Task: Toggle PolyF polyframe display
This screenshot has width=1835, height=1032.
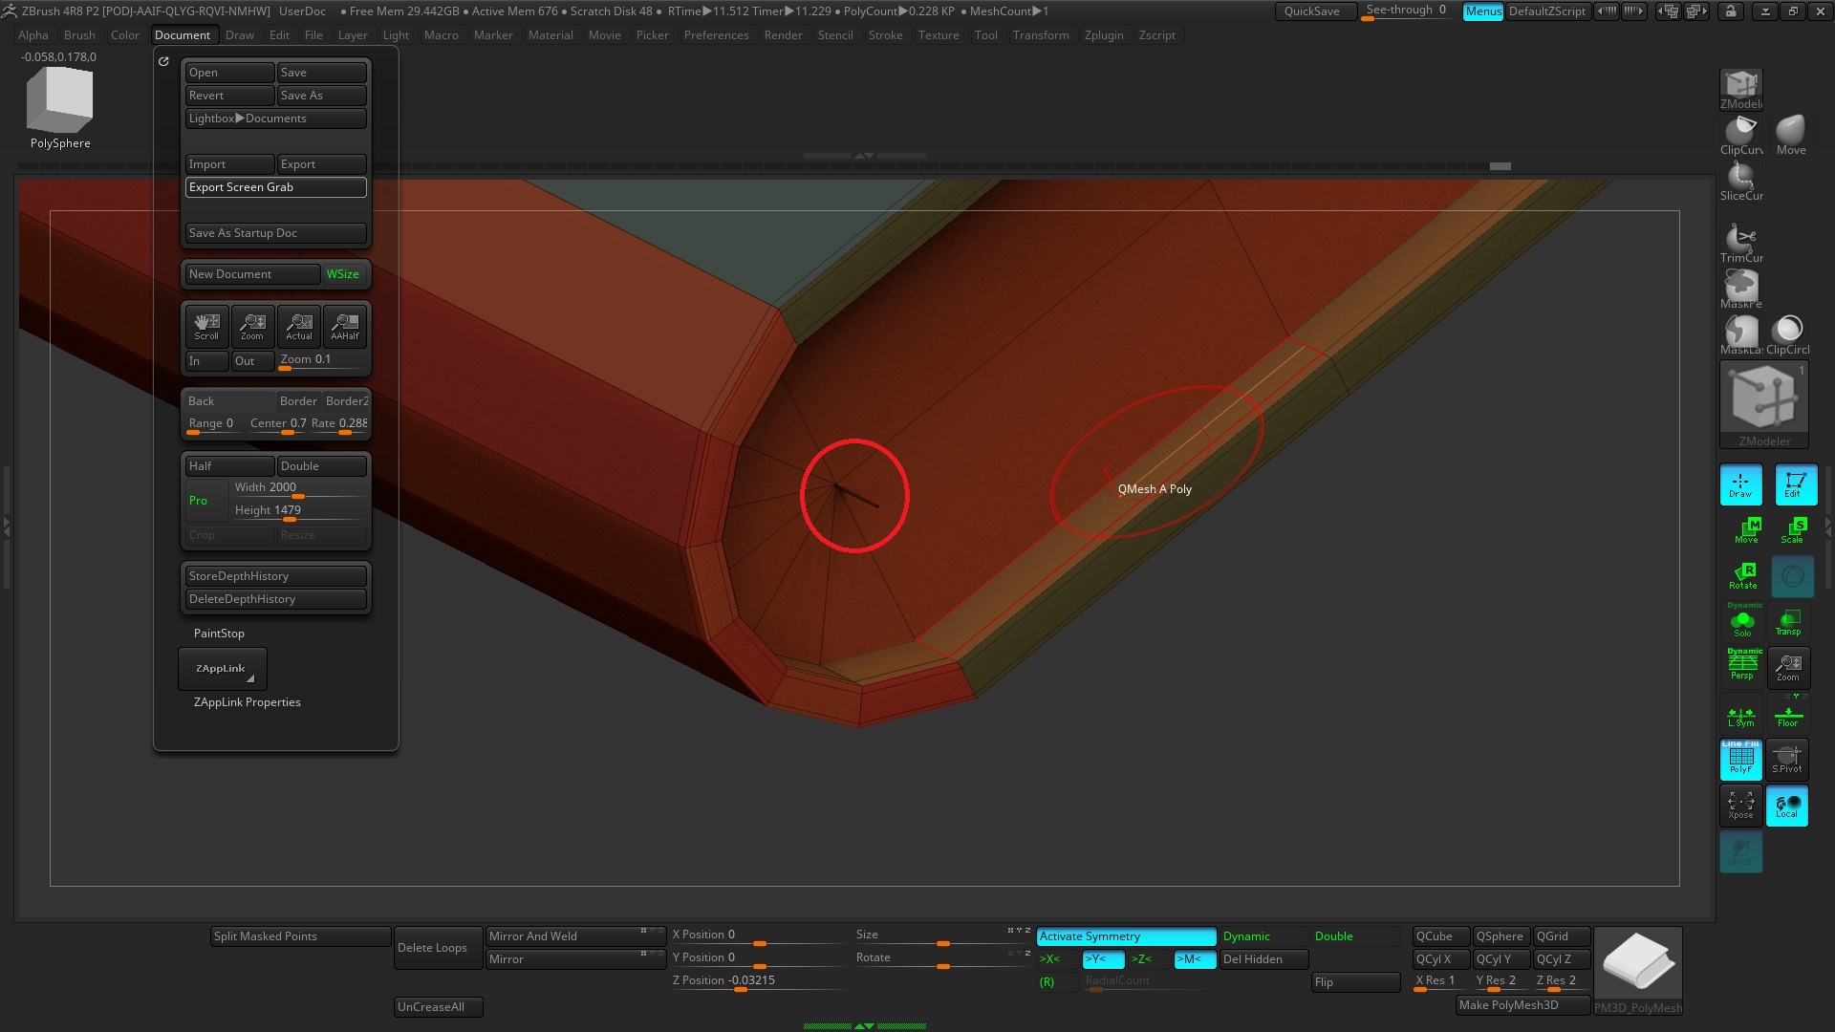Action: tap(1740, 760)
